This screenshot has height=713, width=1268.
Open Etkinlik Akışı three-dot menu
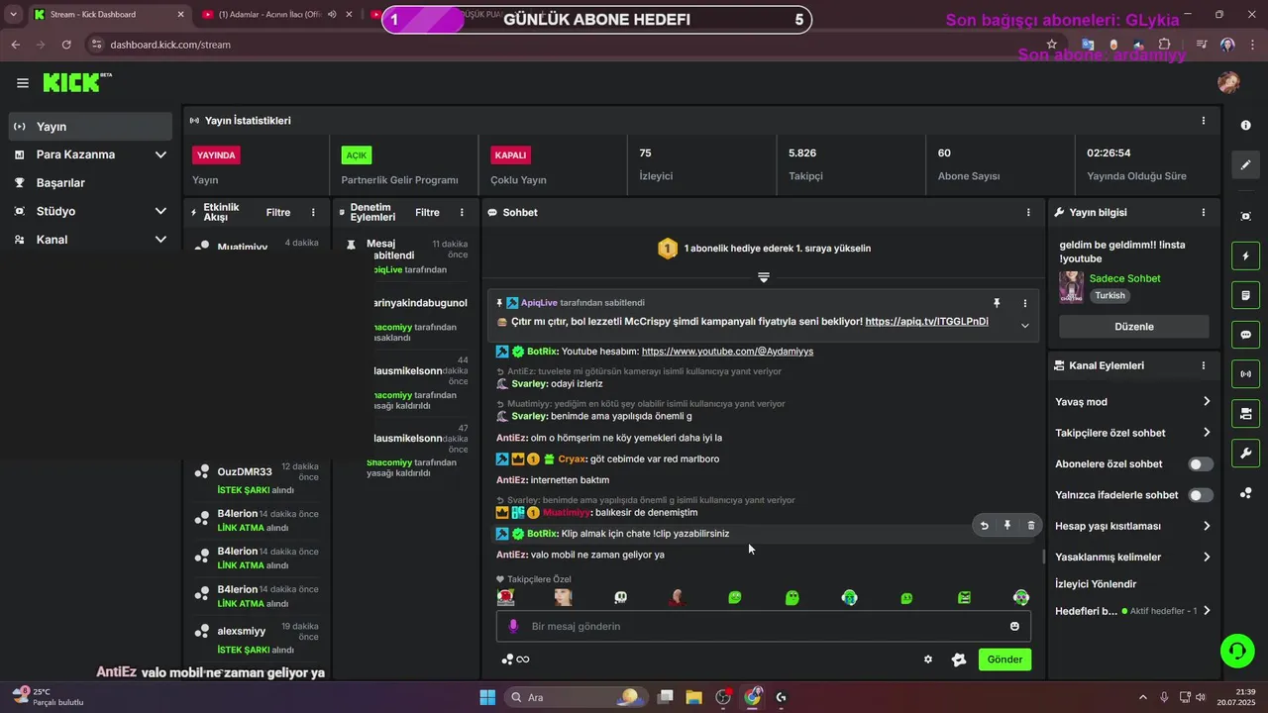click(x=313, y=212)
